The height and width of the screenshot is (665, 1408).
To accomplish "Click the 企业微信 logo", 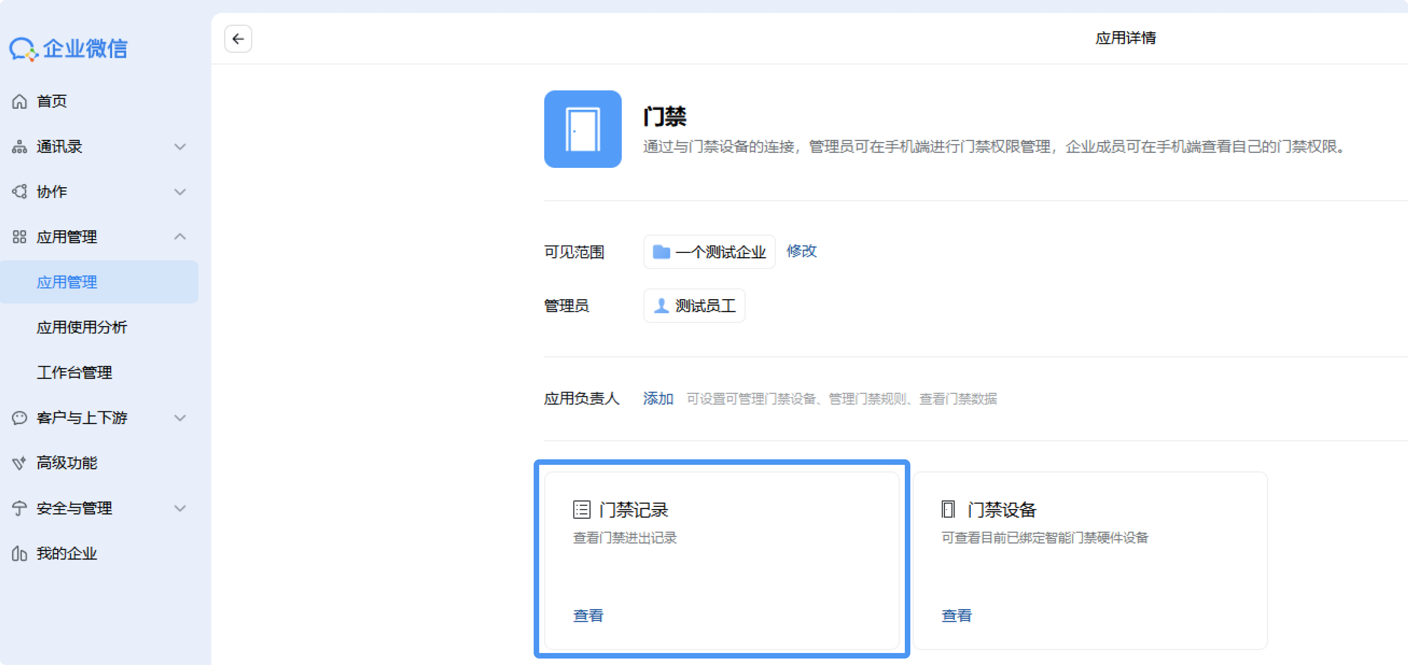I will coord(68,48).
